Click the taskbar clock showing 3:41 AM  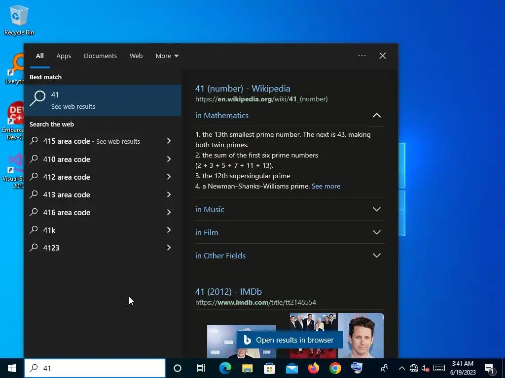(x=463, y=368)
